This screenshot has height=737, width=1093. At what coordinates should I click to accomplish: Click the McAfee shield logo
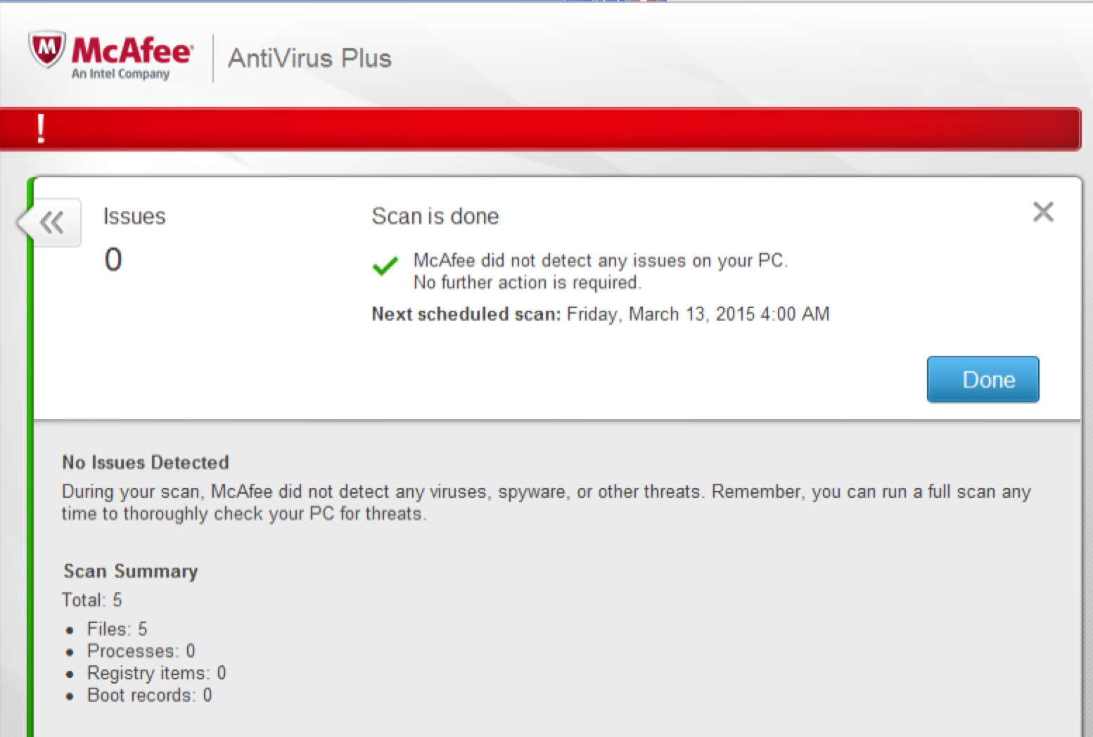(x=47, y=49)
